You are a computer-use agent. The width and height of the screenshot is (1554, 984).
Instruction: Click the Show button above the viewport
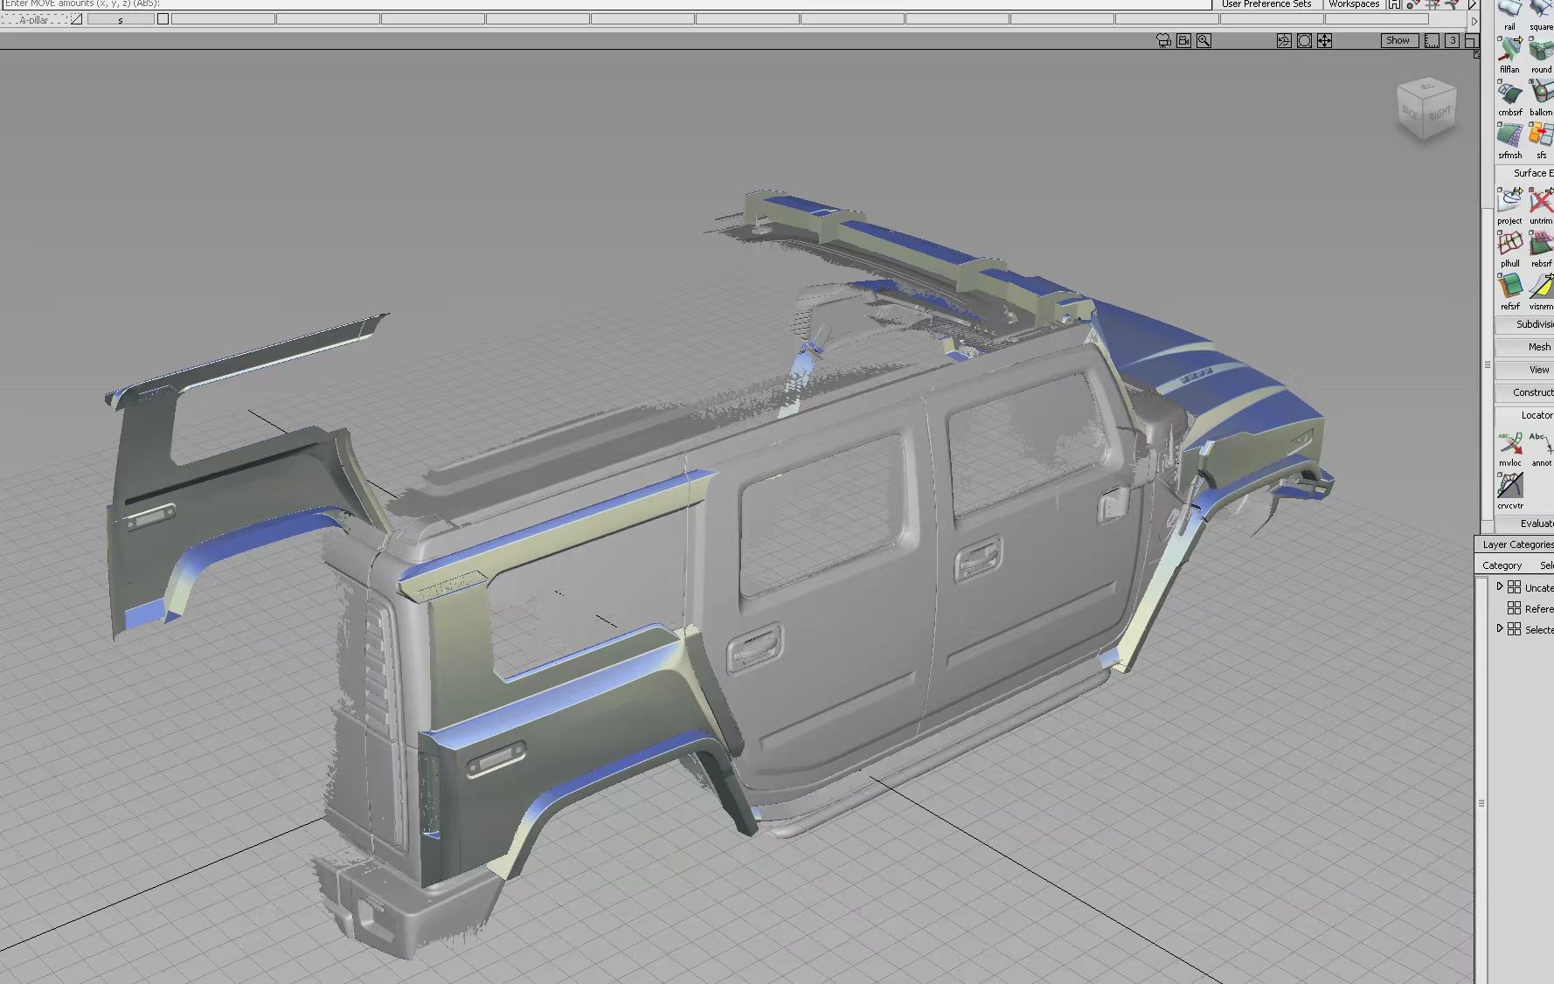[x=1398, y=40]
